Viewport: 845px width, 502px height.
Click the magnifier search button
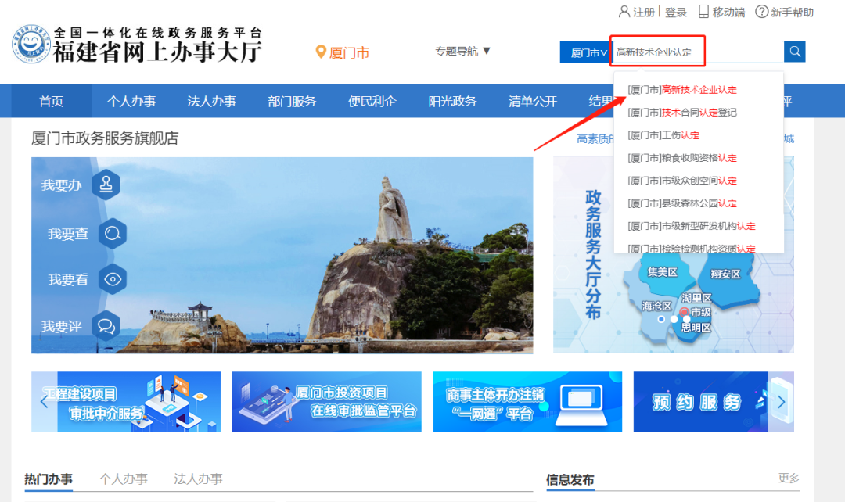[795, 52]
